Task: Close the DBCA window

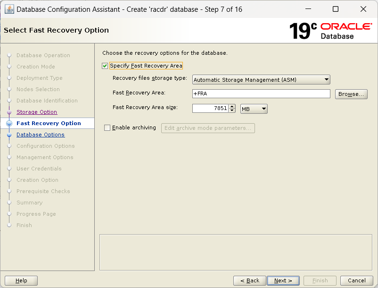Action: (x=363, y=9)
